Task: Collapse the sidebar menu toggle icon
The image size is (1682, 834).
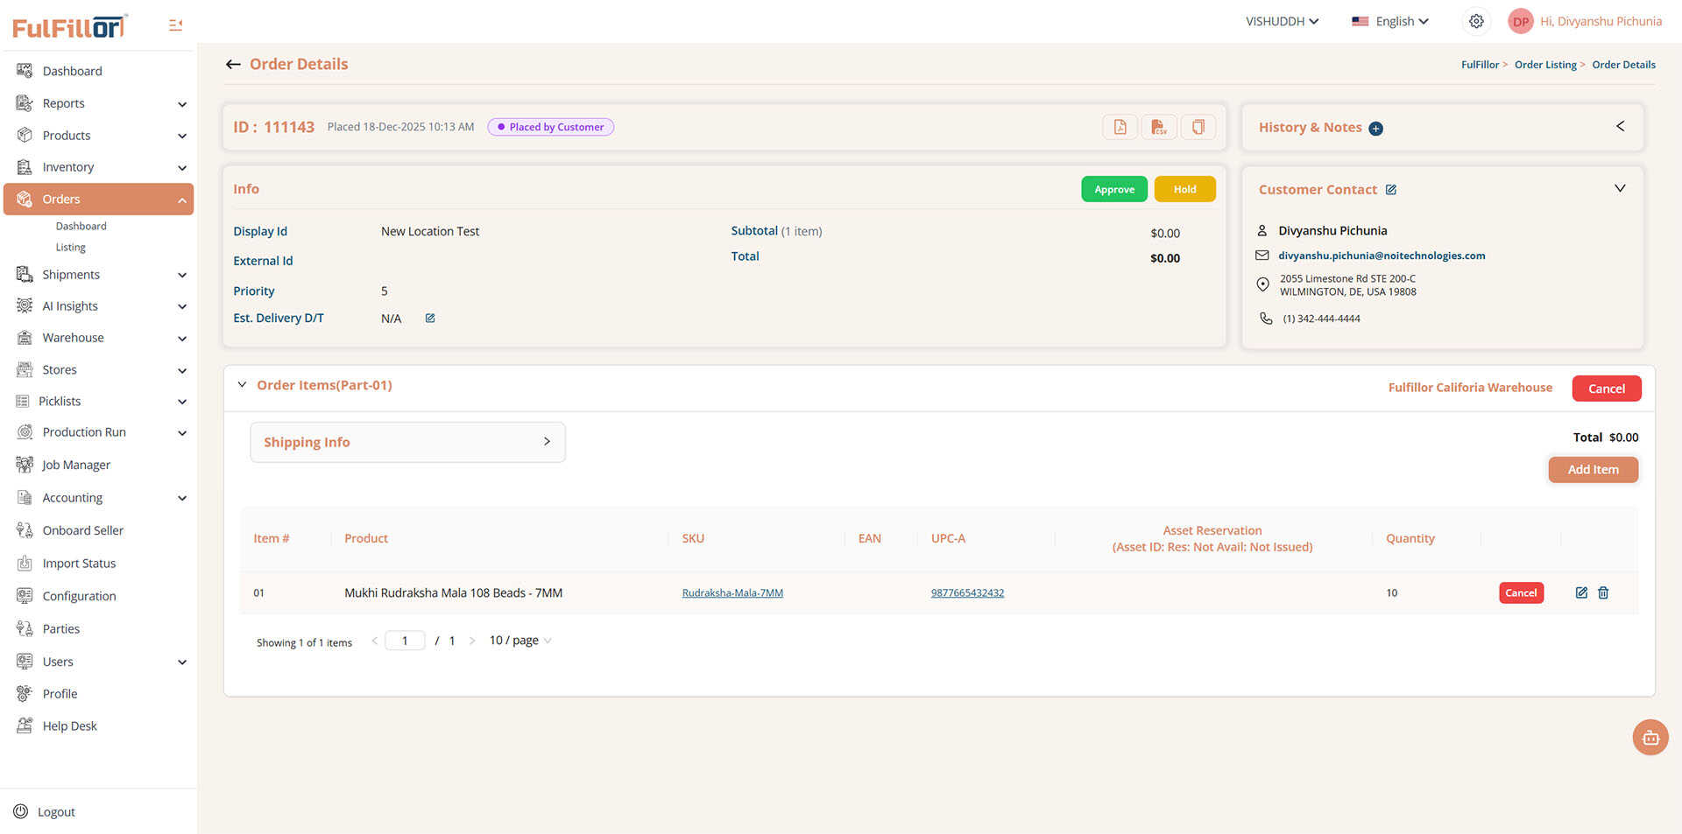Action: pyautogui.click(x=175, y=25)
